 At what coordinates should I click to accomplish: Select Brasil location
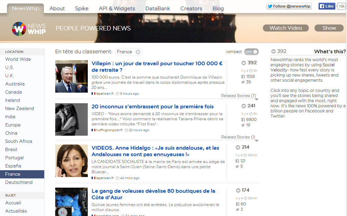pos(11,149)
